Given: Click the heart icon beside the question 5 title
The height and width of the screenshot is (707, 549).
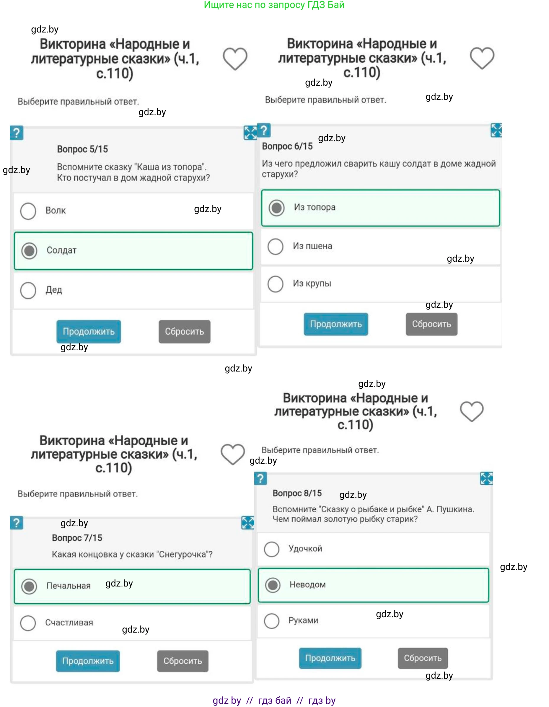Looking at the screenshot, I should pyautogui.click(x=235, y=58).
